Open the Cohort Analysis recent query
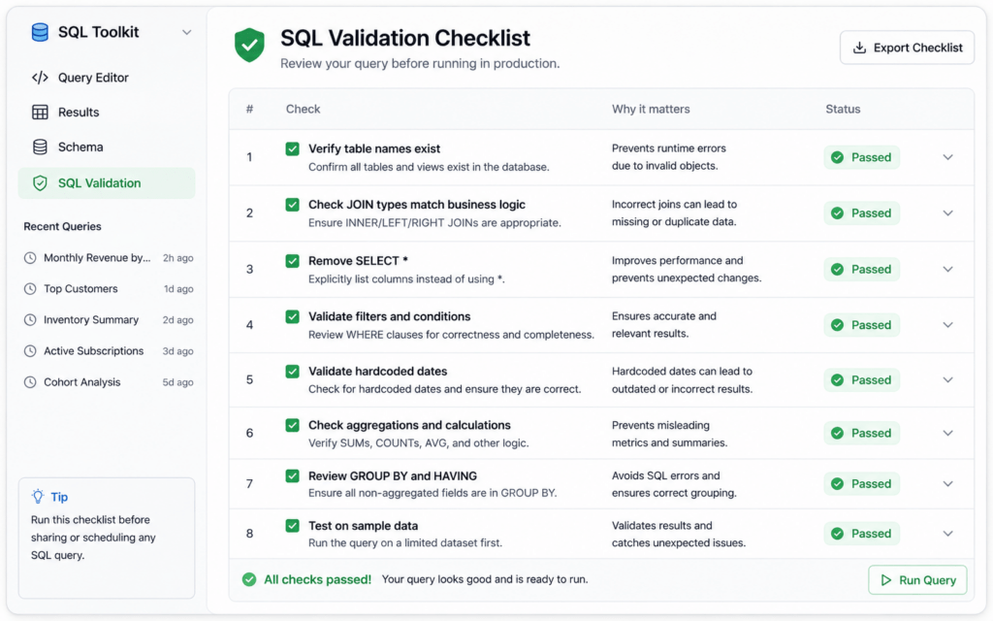This screenshot has height=621, width=993. coord(82,382)
